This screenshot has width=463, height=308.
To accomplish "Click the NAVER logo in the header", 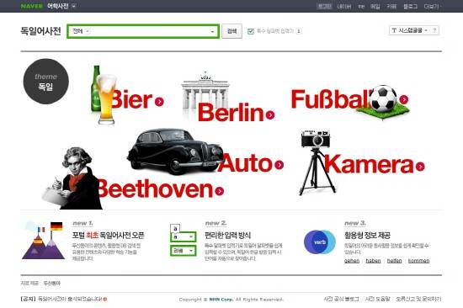I will pyautogui.click(x=32, y=6).
